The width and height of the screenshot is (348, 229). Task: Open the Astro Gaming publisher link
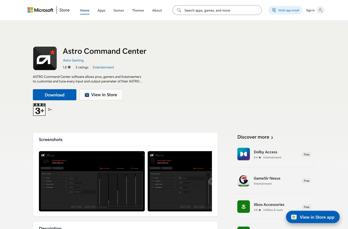[x=73, y=60]
